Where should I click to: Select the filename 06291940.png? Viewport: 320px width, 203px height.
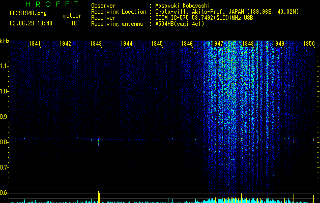pos(28,14)
